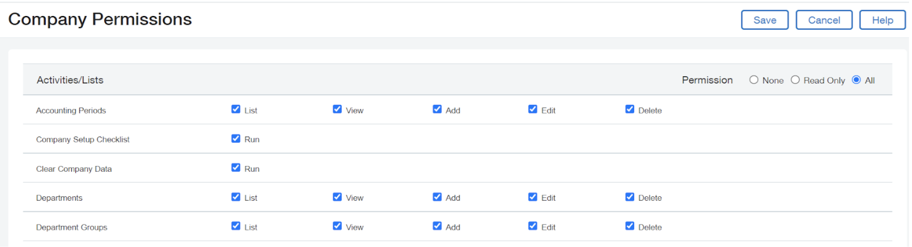
Task: Uncheck Run for Company Setup Checklist
Action: pyautogui.click(x=236, y=139)
